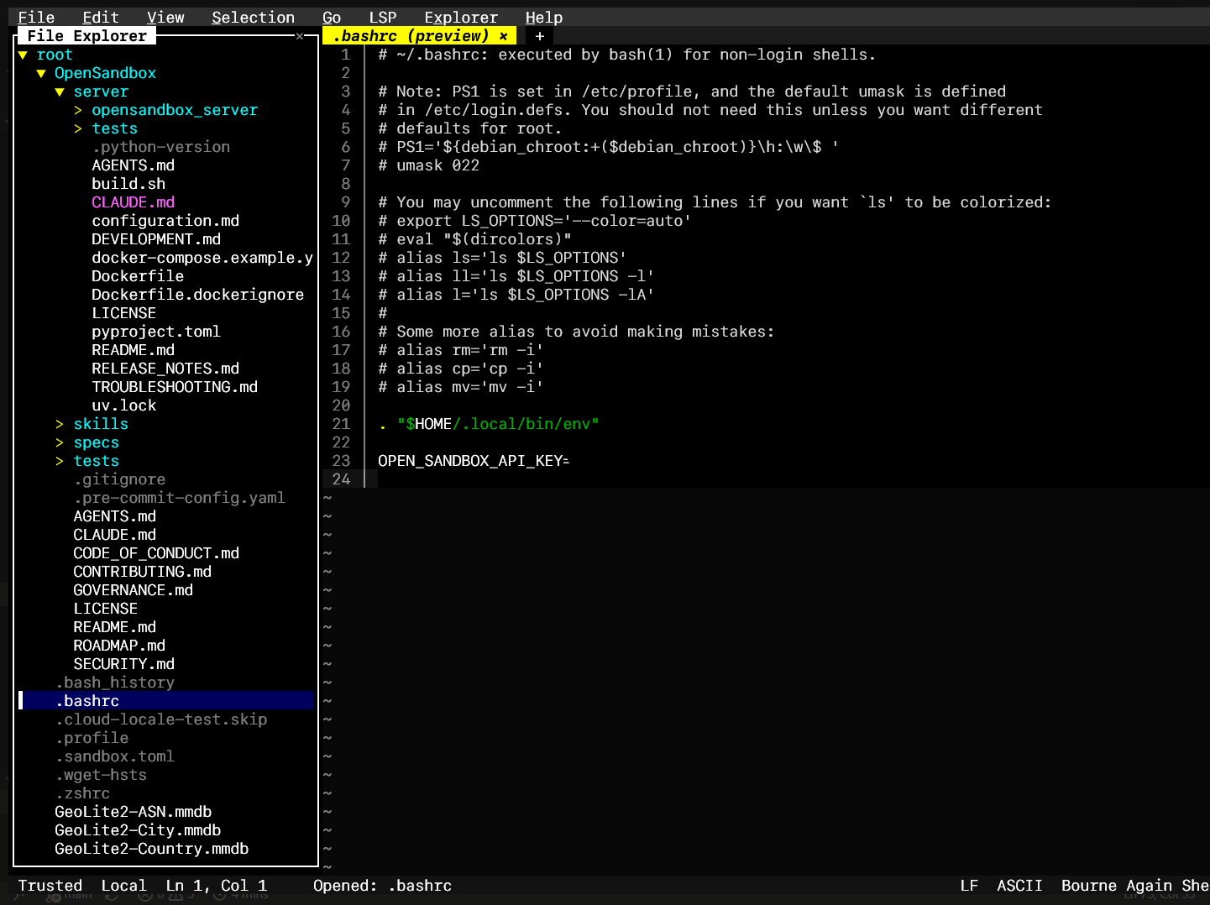This screenshot has width=1210, height=905.
Task: Click Trusted in the status bar
Action: click(50, 886)
